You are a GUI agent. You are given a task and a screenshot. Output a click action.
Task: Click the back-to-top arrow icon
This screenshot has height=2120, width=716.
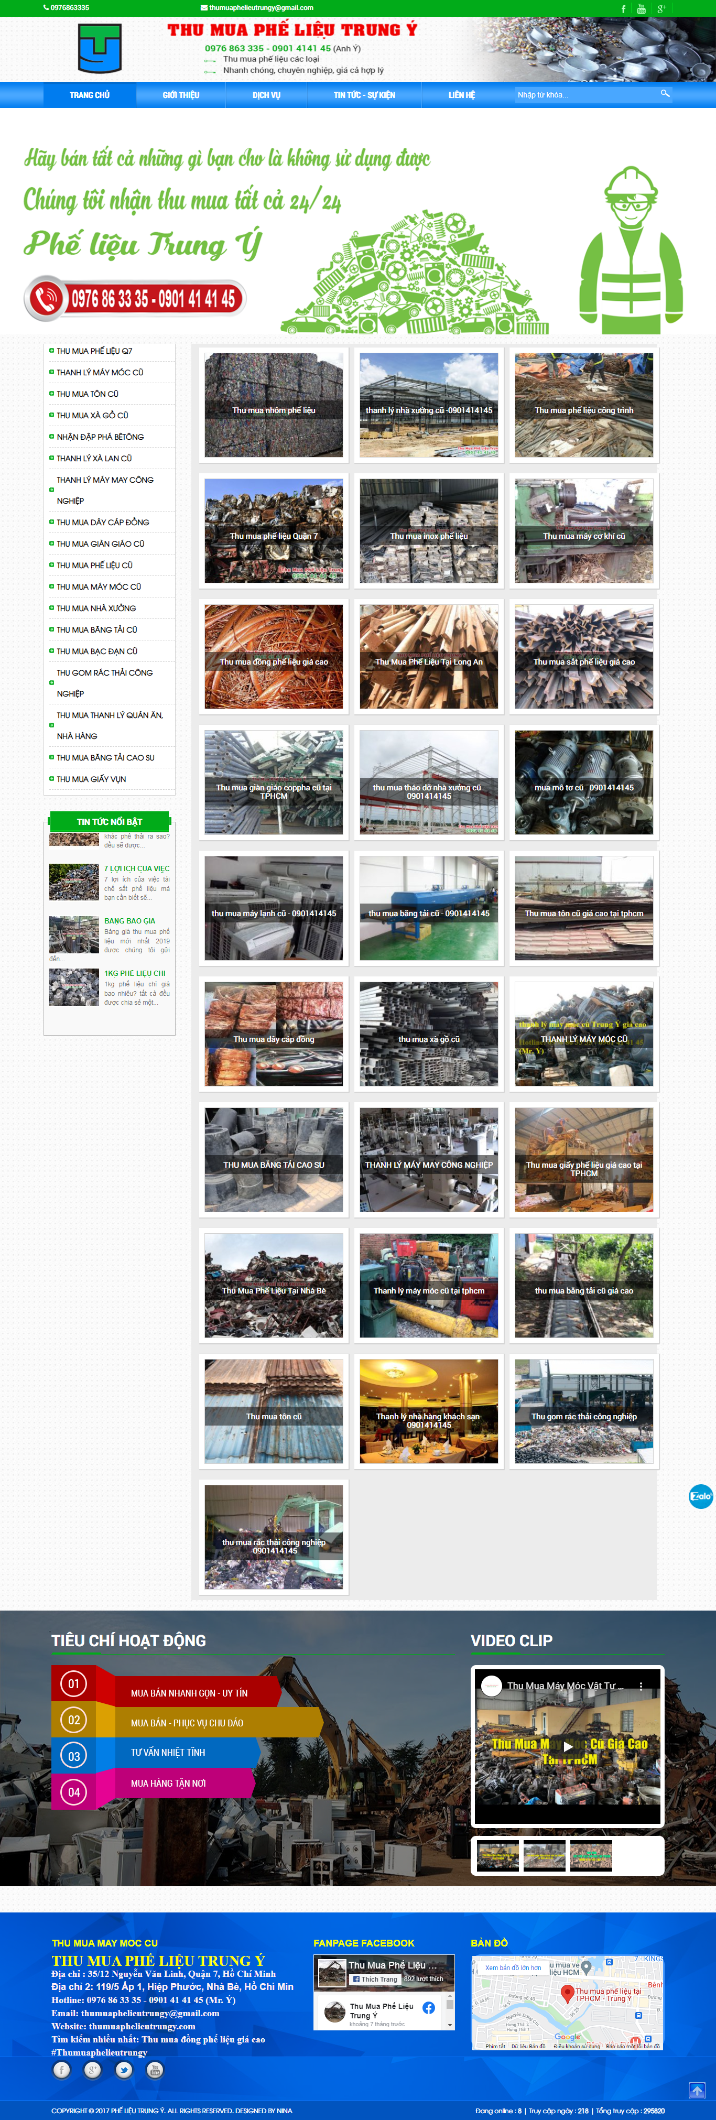click(x=697, y=2090)
